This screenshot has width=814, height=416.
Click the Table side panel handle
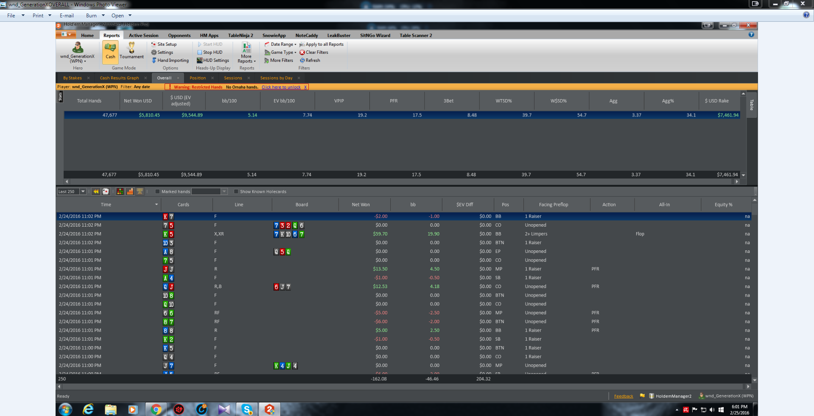coord(752,105)
